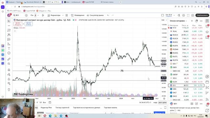Activate the zoom in tool
Image resolution: width=210 pixels, height=118 pixels.
9,64
